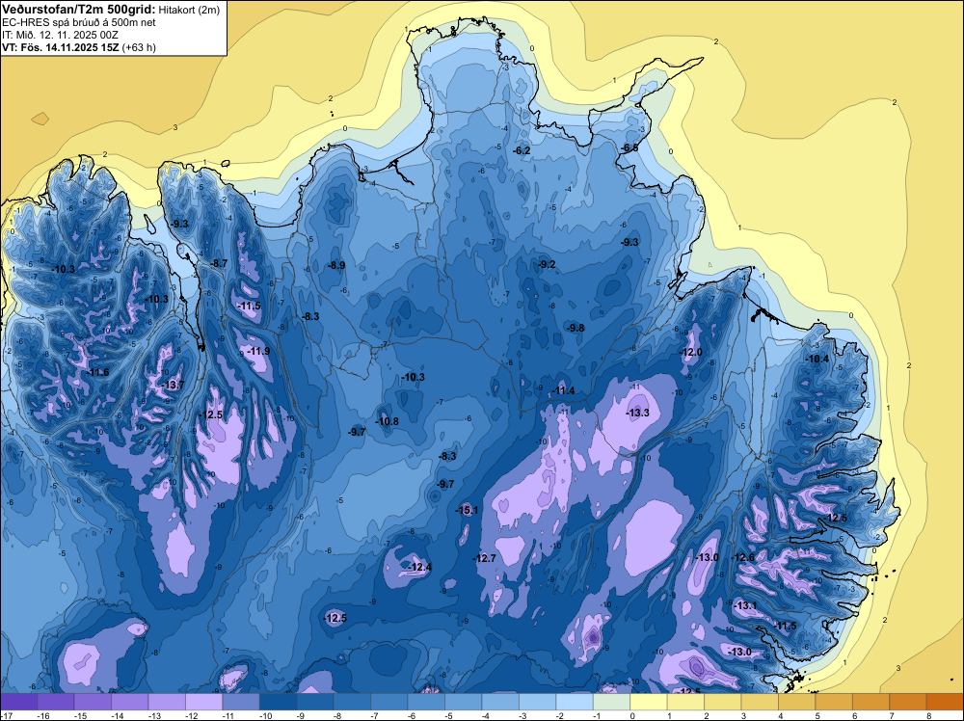Click legend swatch between -12 and -11
The image size is (964, 721).
pyautogui.click(x=204, y=702)
